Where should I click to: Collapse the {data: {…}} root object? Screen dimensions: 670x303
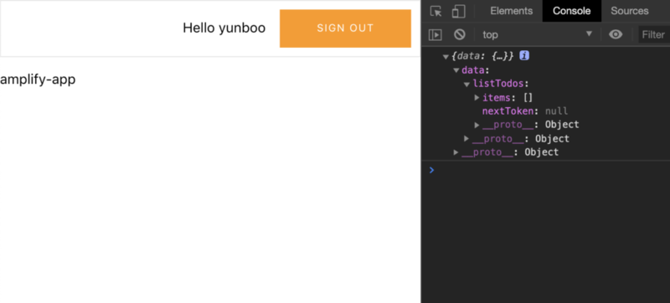[x=446, y=56]
